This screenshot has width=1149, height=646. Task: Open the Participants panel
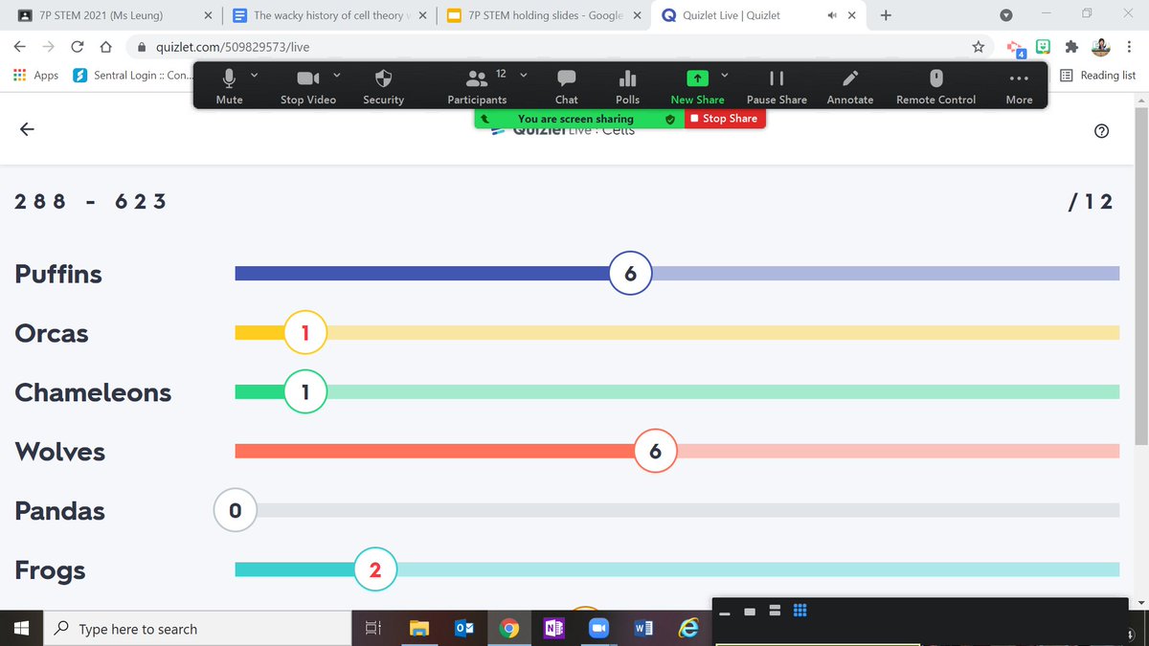coord(477,85)
